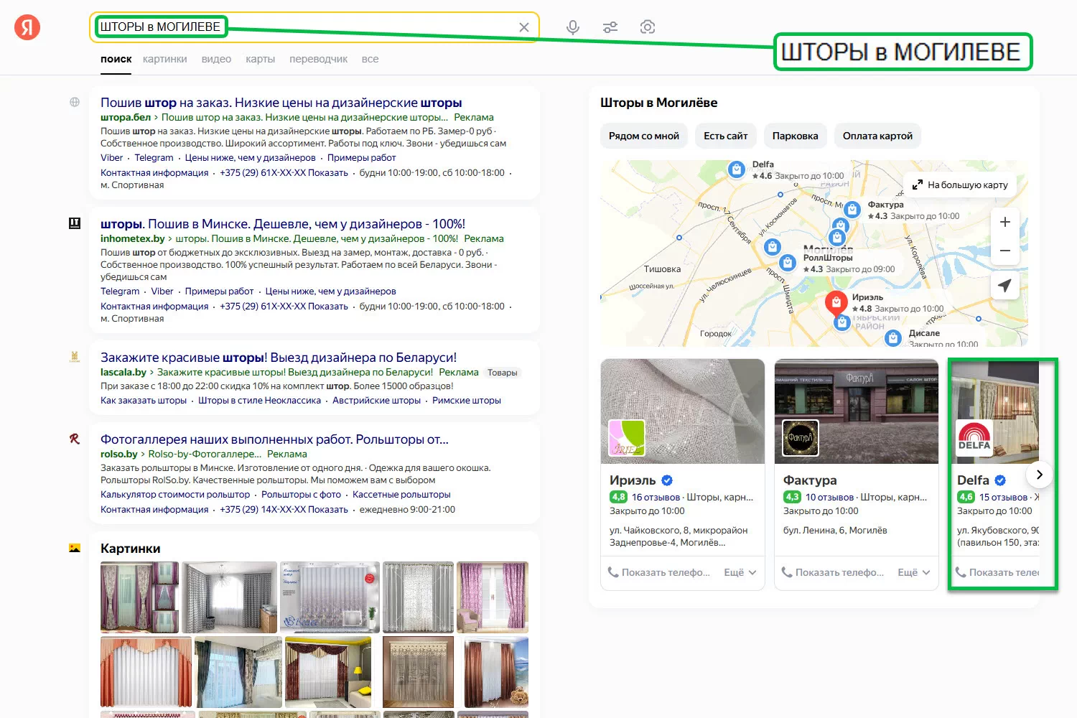Click the map geolocation arrow icon
The height and width of the screenshot is (718, 1077).
[x=1004, y=285]
